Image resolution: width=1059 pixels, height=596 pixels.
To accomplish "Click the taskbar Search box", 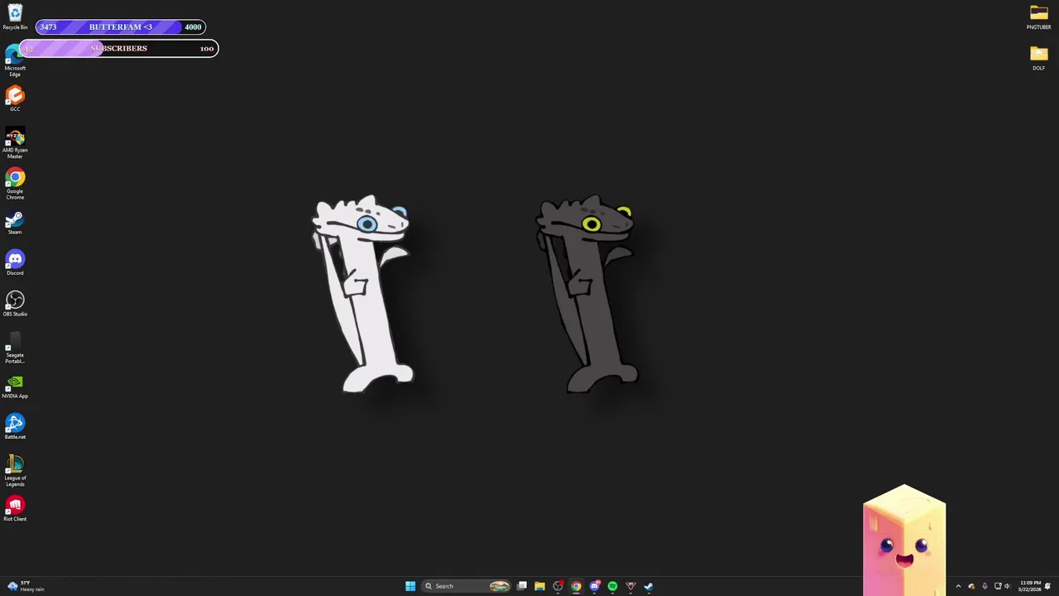I will [466, 586].
